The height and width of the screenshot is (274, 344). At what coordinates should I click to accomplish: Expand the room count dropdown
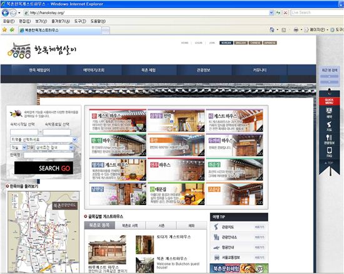[18, 147]
